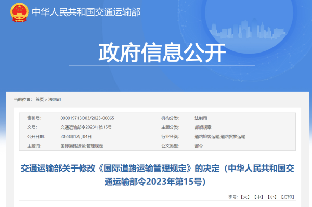
Task: Select 法制司 value under 机构分类
Action: pos(201,118)
